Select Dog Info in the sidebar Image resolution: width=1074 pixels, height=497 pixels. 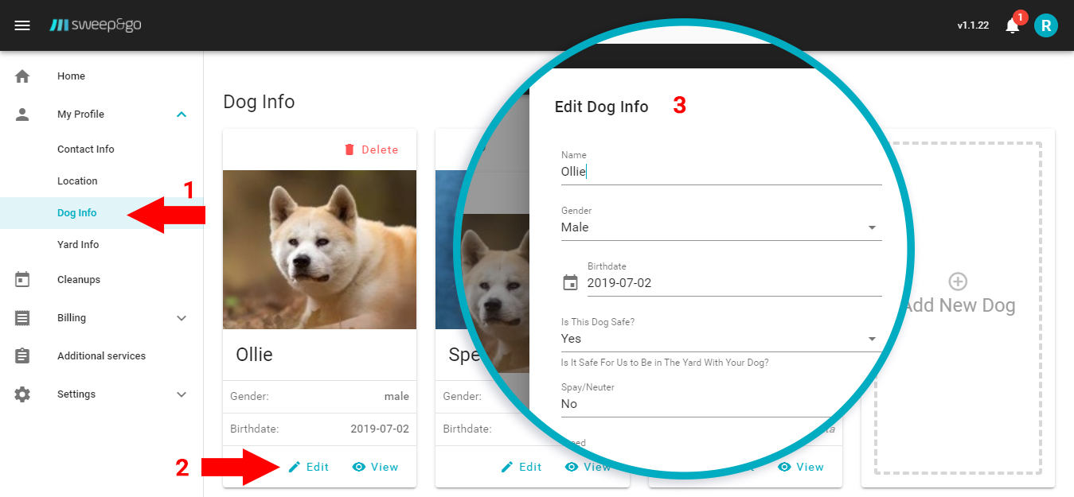tap(76, 212)
